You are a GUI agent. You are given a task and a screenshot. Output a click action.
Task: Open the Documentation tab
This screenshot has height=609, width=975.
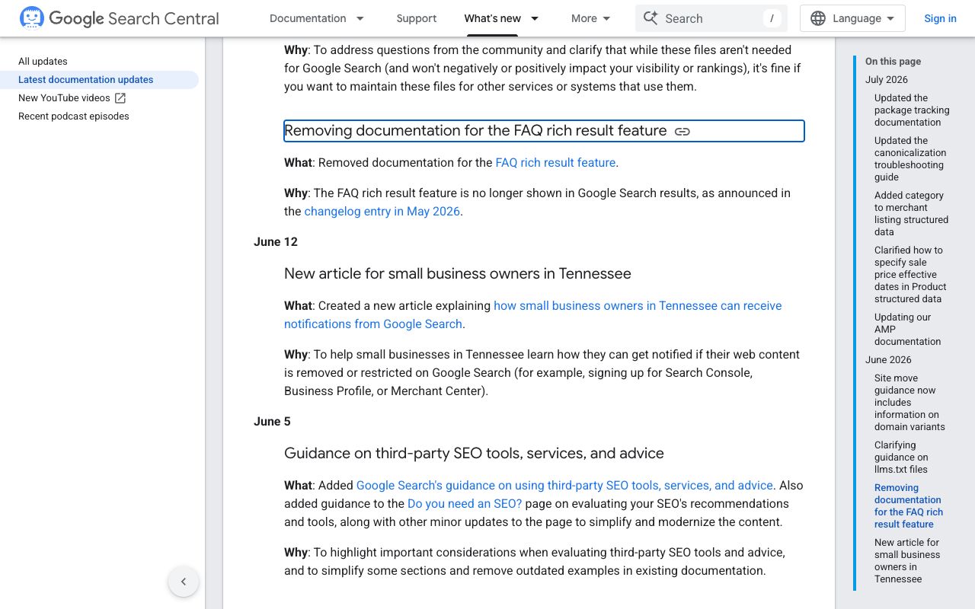(308, 18)
